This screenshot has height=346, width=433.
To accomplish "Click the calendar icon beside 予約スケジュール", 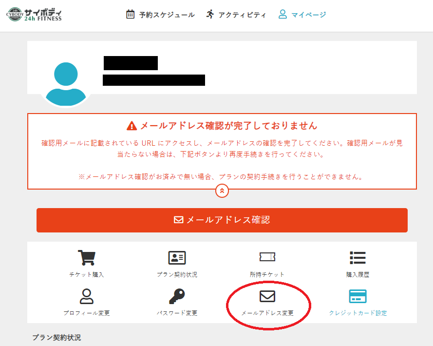I will click(x=130, y=14).
